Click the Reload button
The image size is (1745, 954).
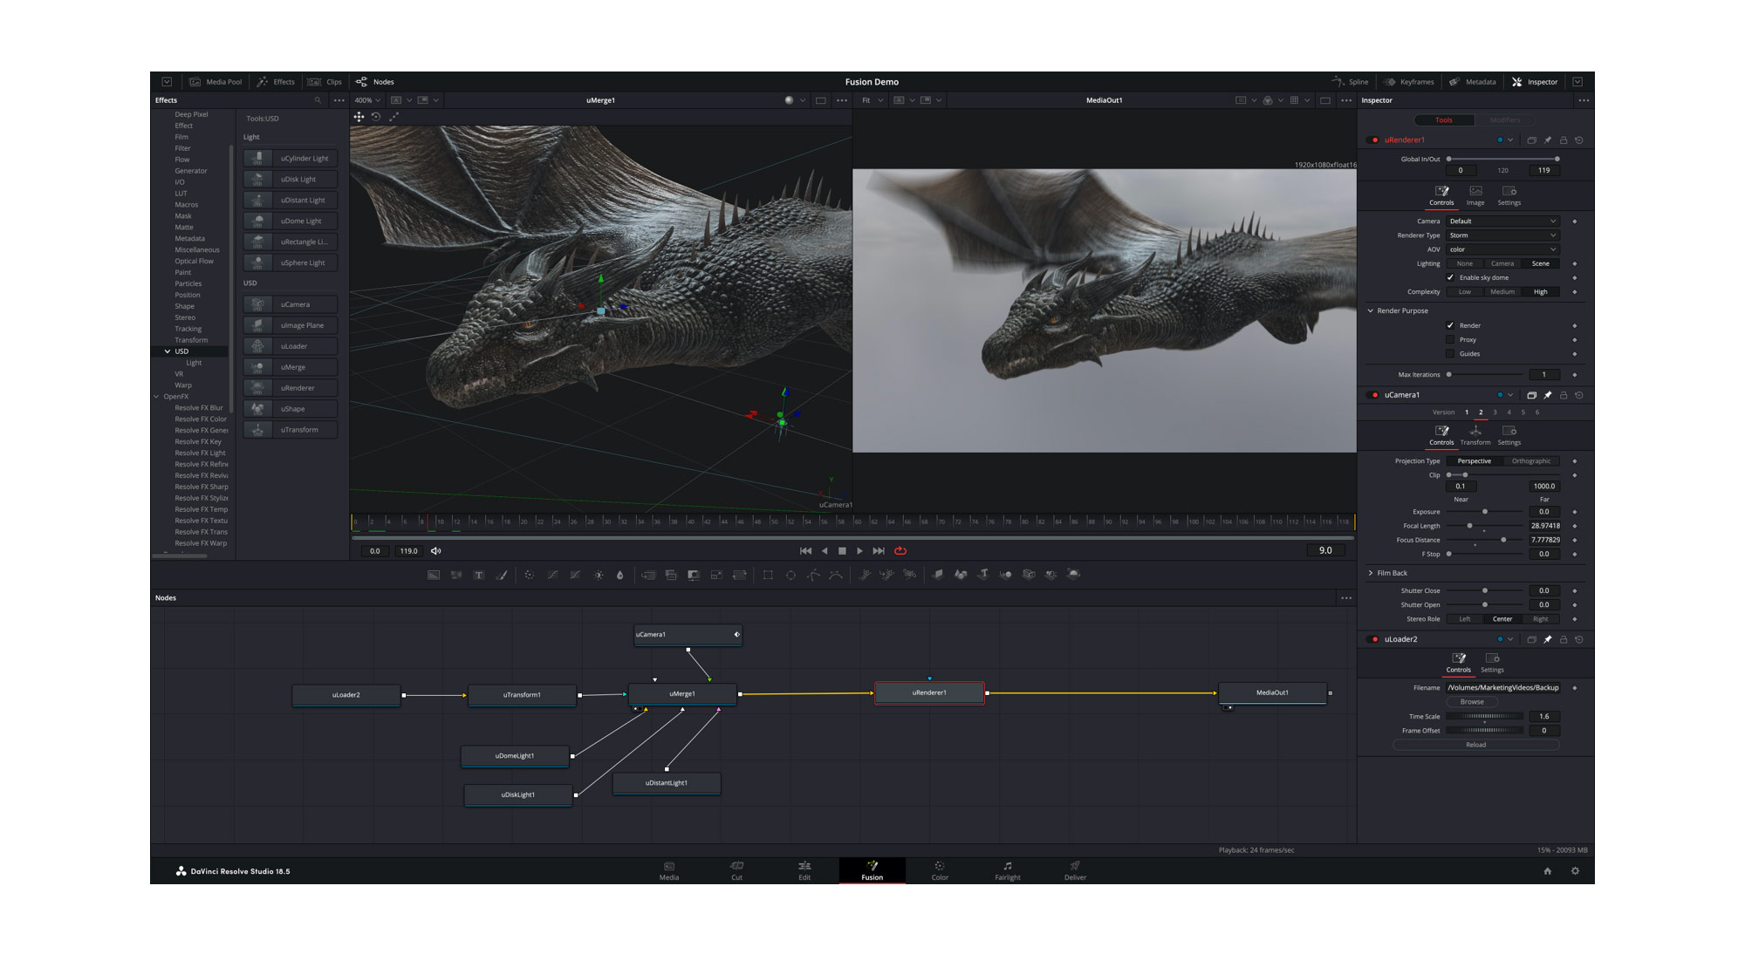1475,745
